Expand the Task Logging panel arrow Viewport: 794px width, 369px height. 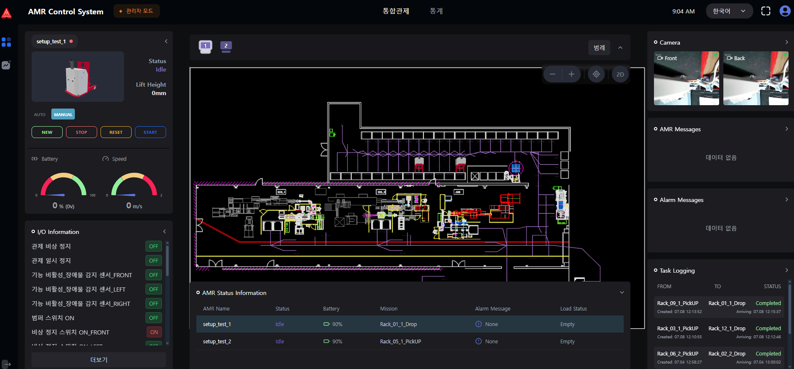point(786,271)
